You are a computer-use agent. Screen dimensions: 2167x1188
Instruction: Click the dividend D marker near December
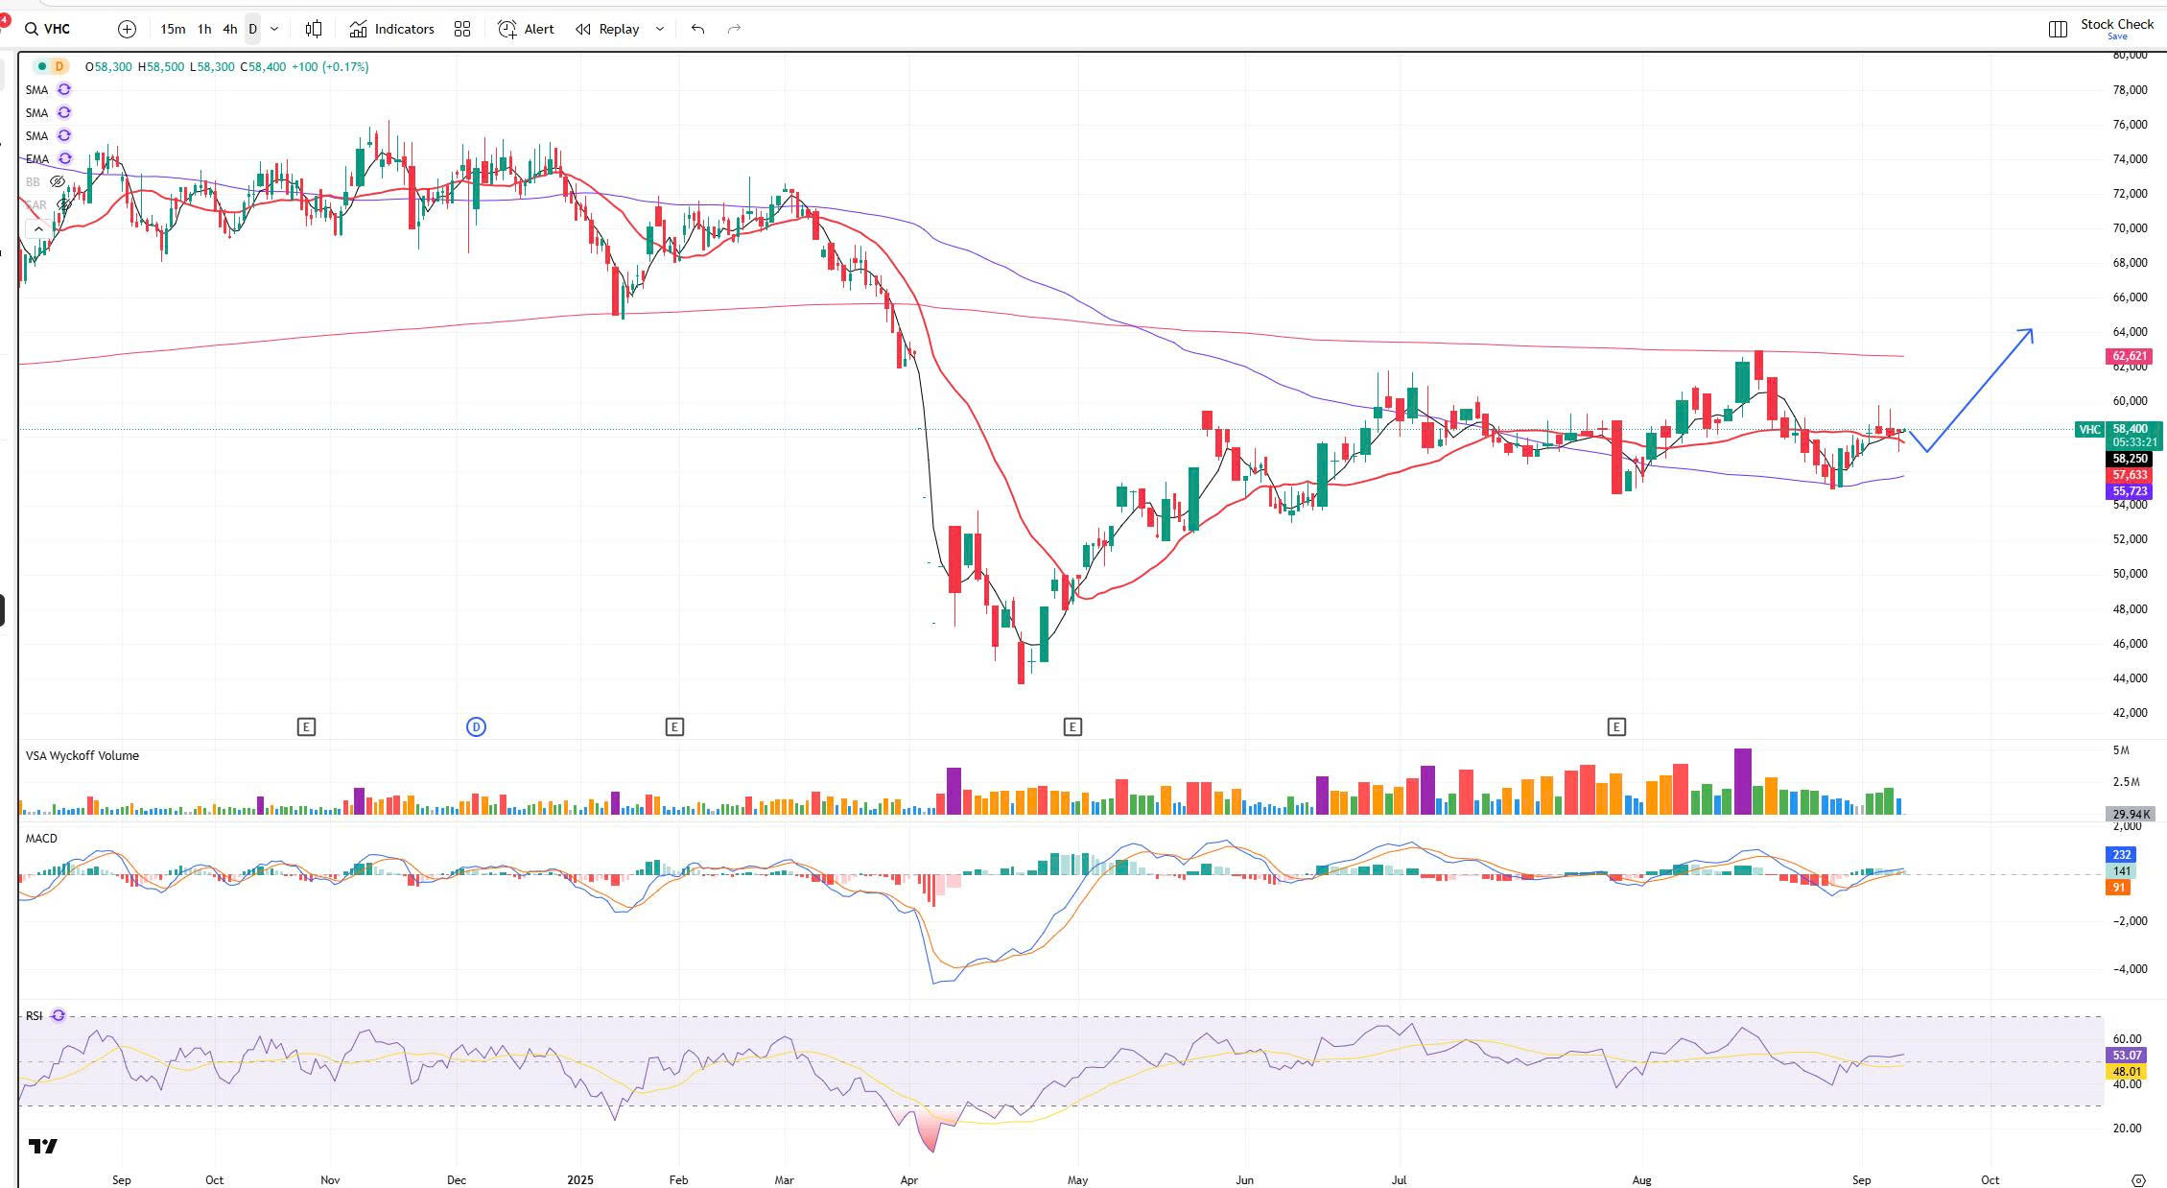[476, 727]
